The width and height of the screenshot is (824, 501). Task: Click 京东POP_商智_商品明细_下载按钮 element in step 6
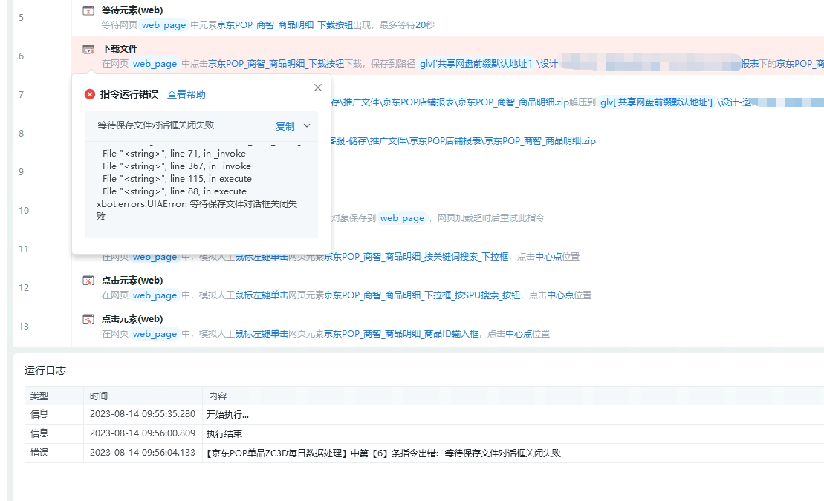coord(276,64)
